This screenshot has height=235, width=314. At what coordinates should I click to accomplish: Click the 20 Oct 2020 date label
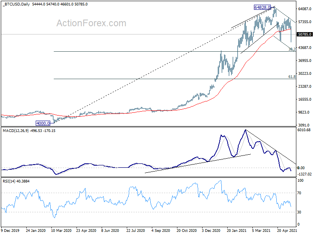[x=187, y=231]
